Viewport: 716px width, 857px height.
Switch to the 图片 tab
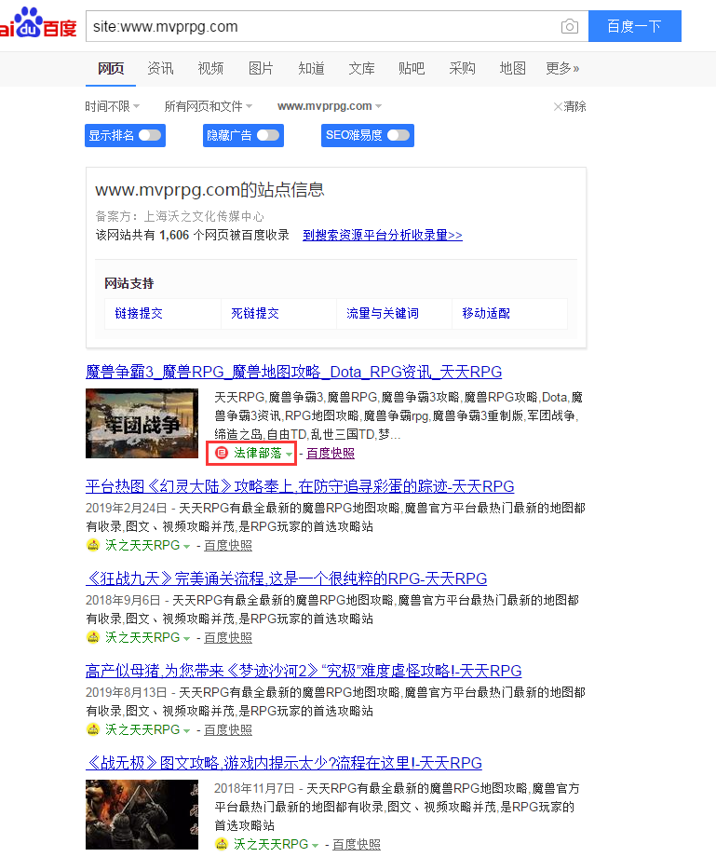coord(261,68)
